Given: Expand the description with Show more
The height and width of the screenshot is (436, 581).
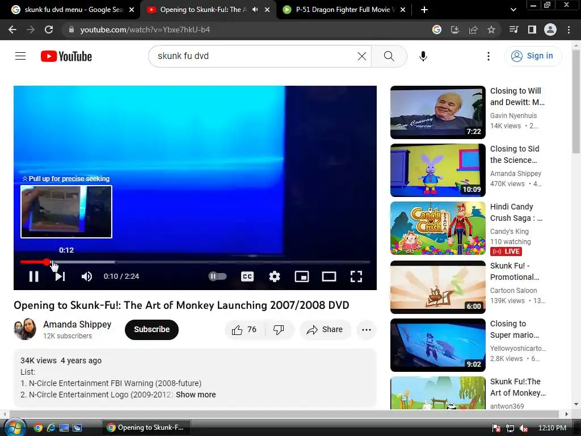Looking at the screenshot, I should [x=196, y=395].
